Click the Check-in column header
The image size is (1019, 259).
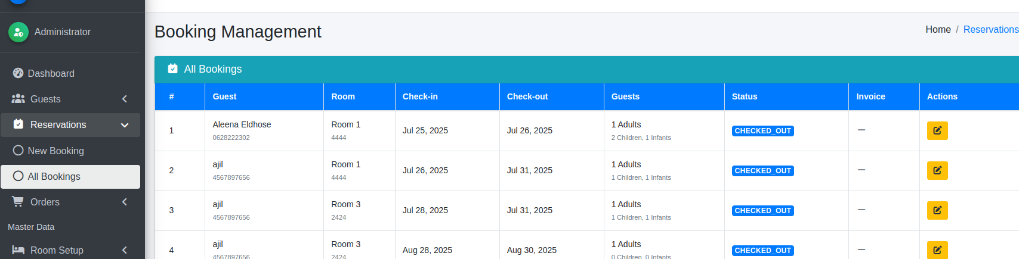(x=420, y=96)
